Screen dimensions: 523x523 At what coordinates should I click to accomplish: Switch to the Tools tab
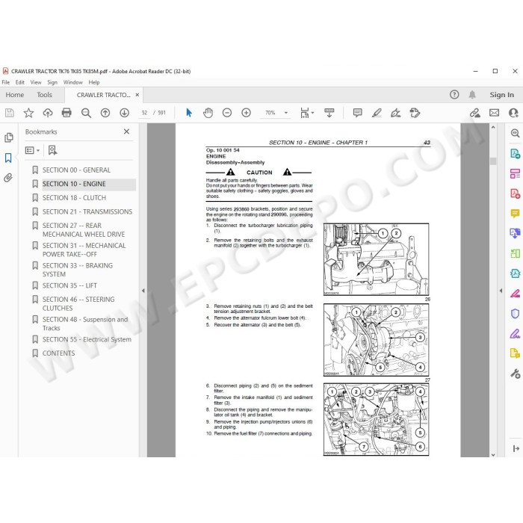44,95
